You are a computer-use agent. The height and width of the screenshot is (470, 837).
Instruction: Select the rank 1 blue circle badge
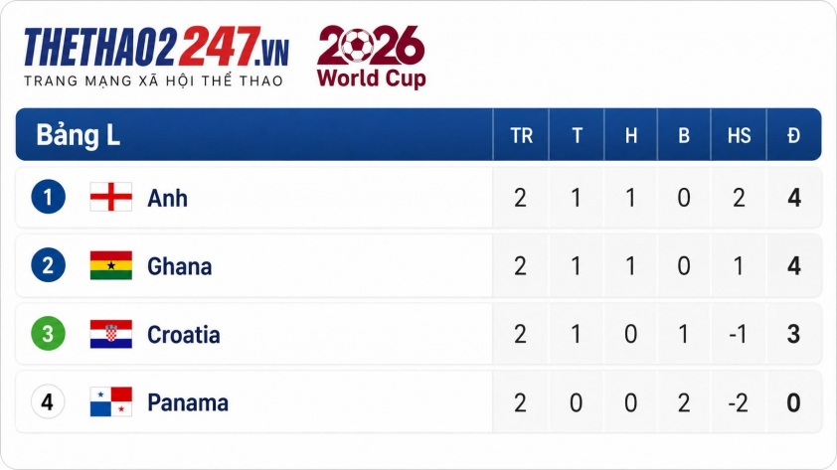tap(48, 197)
